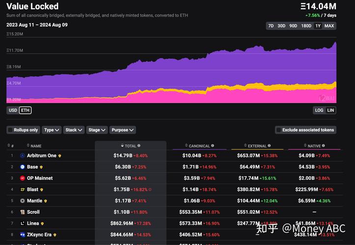The width and height of the screenshot is (355, 245).
Task: Open the Blast project link
Action: point(32,190)
